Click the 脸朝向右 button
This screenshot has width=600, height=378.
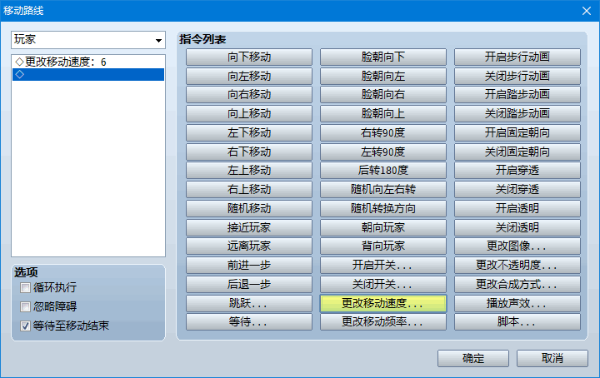[383, 95]
